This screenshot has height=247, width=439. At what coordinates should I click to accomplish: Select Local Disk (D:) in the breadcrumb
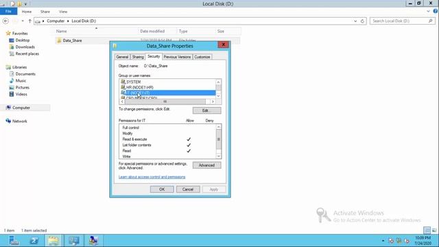(x=84, y=21)
